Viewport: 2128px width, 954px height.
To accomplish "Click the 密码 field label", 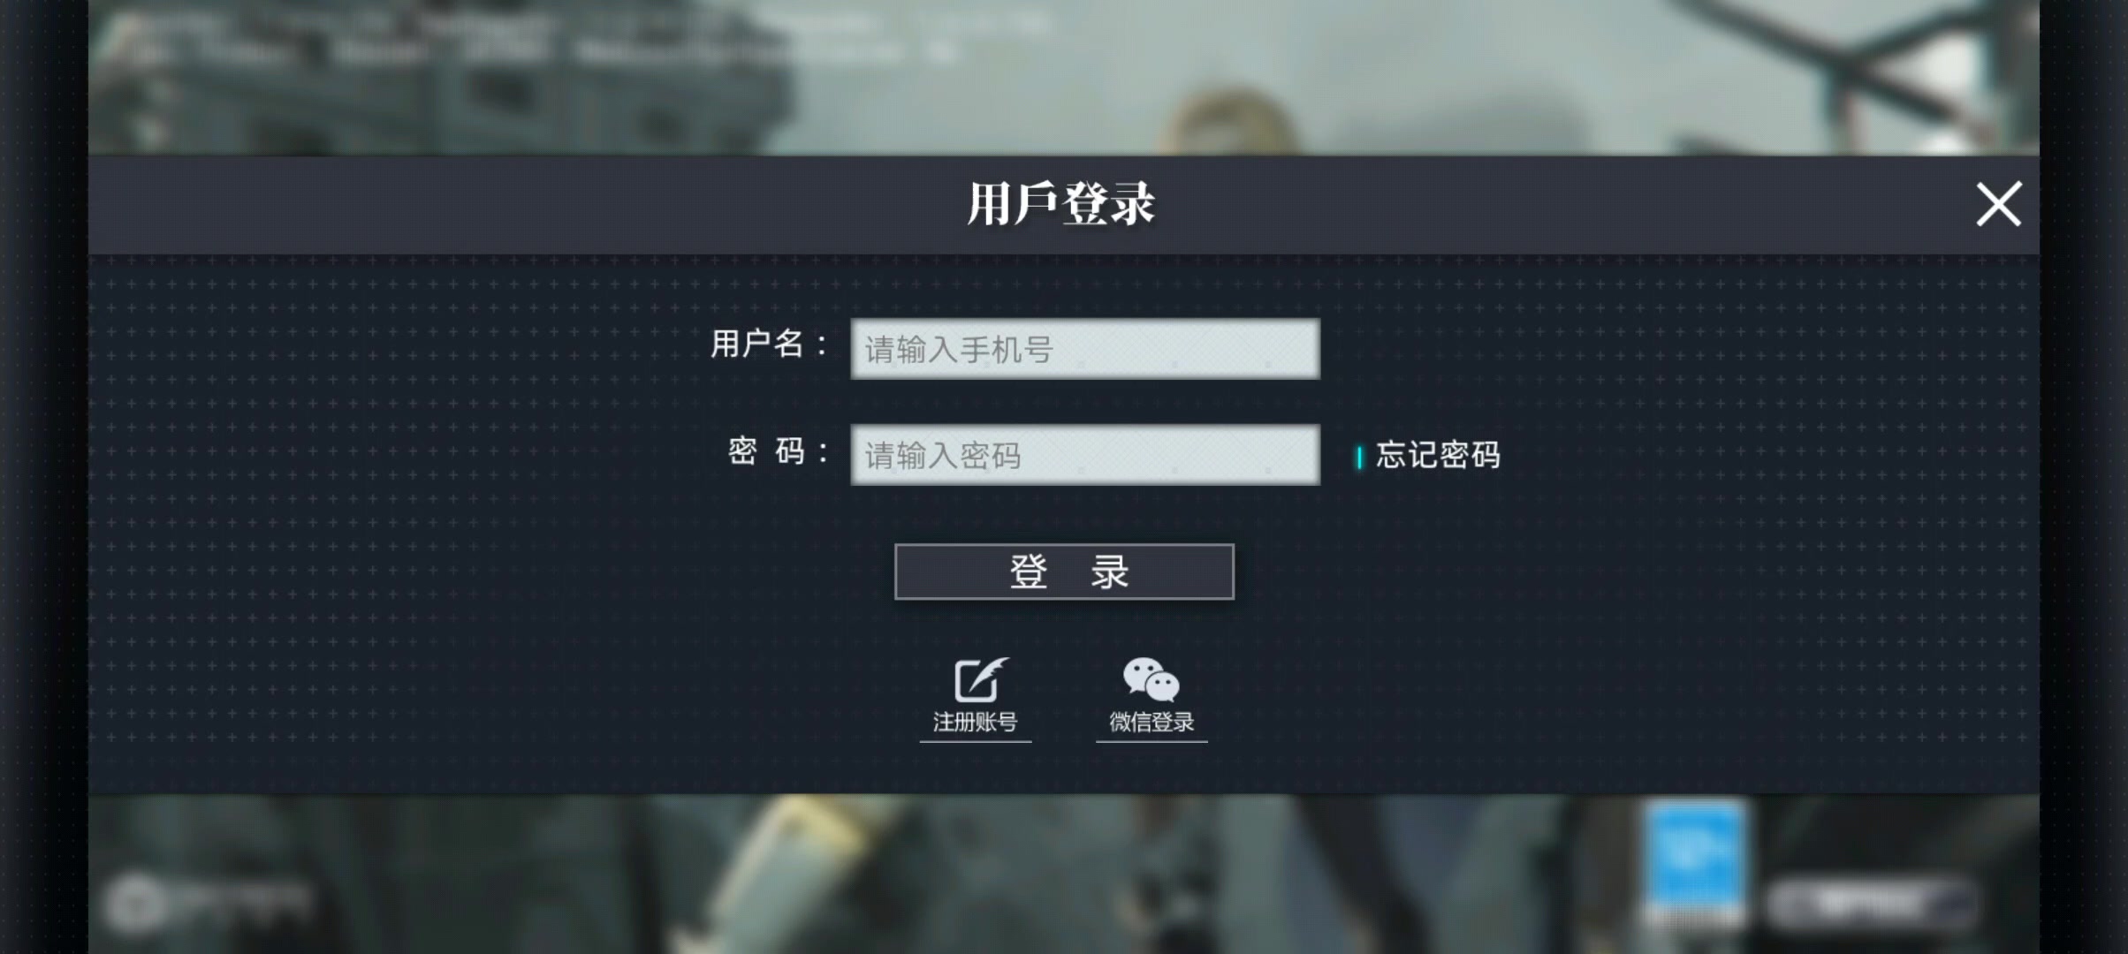I will pyautogui.click(x=779, y=451).
